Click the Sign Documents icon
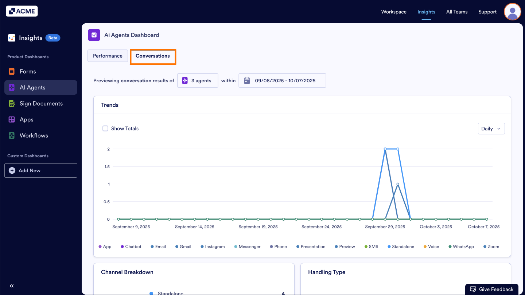This screenshot has width=525, height=295. tap(12, 103)
